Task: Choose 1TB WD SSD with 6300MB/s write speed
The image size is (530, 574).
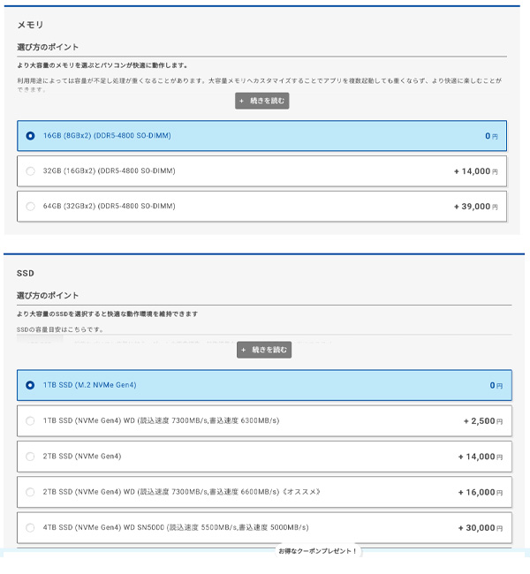Action: tap(31, 421)
